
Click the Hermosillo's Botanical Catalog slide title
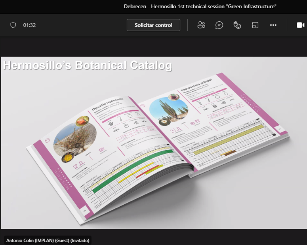(x=88, y=65)
